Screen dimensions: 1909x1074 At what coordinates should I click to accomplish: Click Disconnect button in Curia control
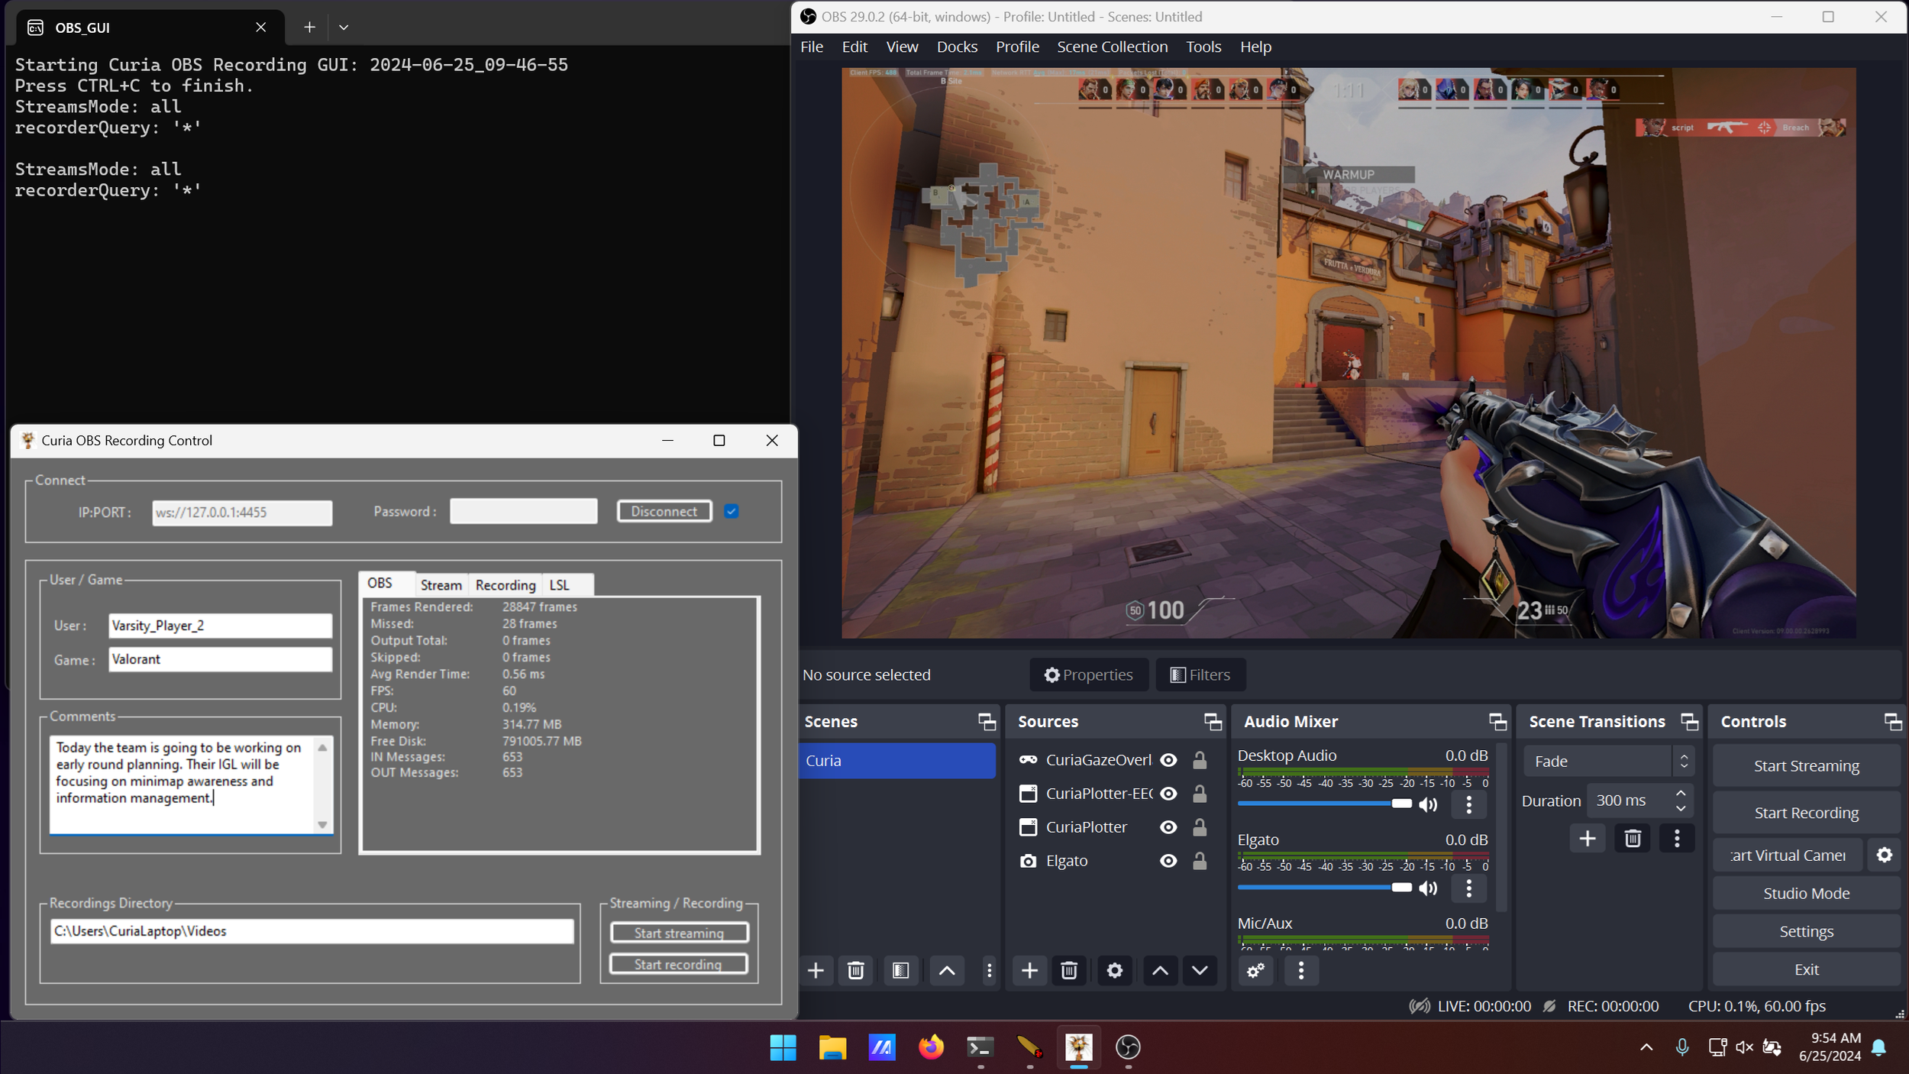(x=664, y=512)
